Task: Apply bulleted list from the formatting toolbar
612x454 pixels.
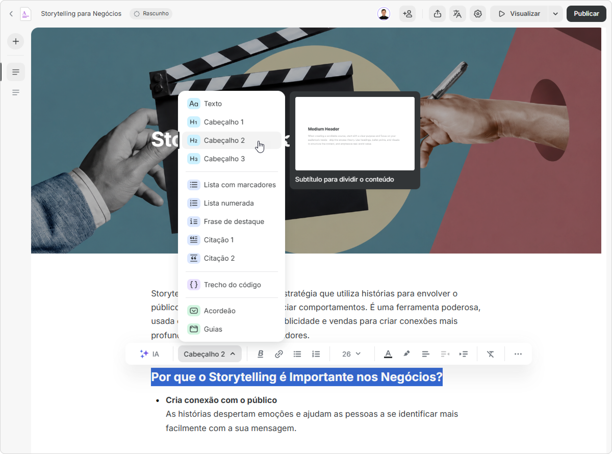Action: pos(297,354)
